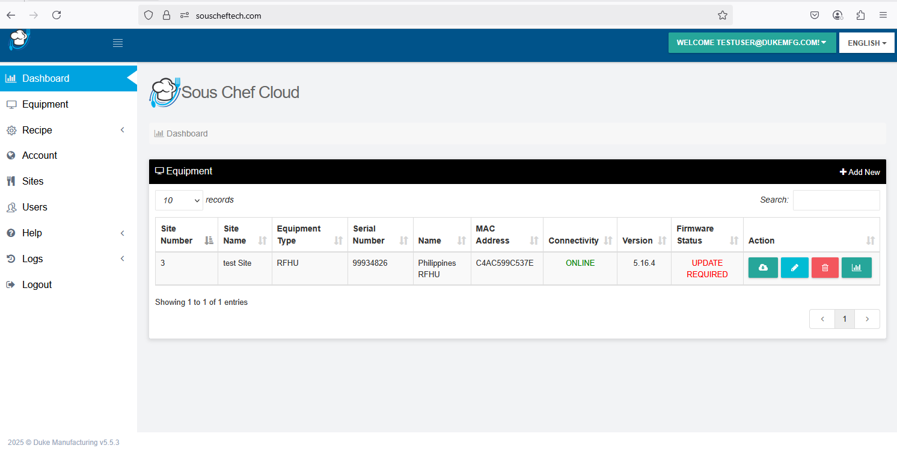
Task: Sort table by MAC Address column
Action: point(507,235)
